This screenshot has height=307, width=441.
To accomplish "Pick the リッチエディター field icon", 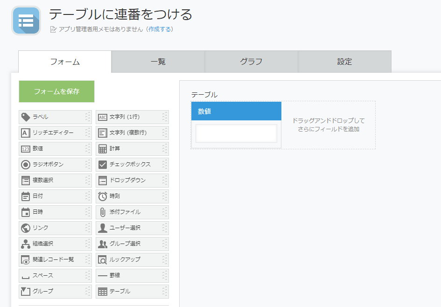I will point(26,133).
